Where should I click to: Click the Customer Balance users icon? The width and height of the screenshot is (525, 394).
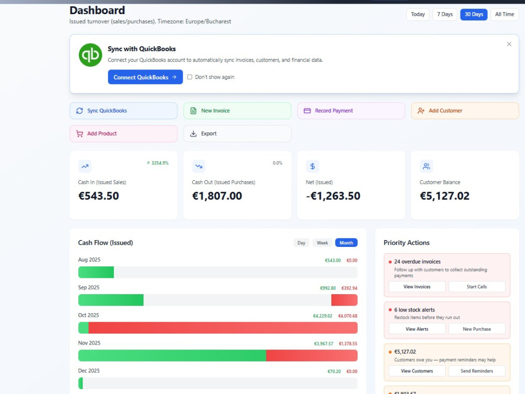(426, 166)
